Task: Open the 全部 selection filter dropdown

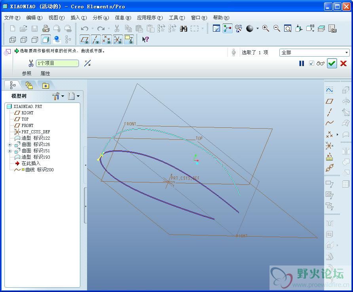Action: point(314,53)
